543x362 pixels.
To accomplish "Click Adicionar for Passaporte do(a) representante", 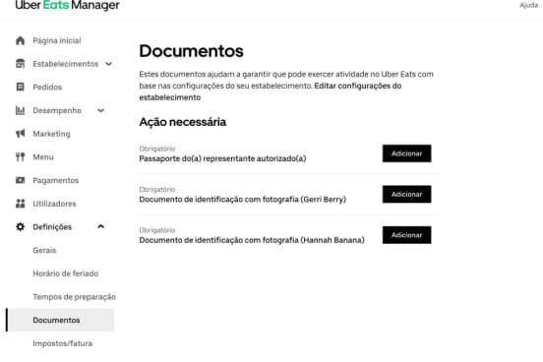I will [x=406, y=153].
